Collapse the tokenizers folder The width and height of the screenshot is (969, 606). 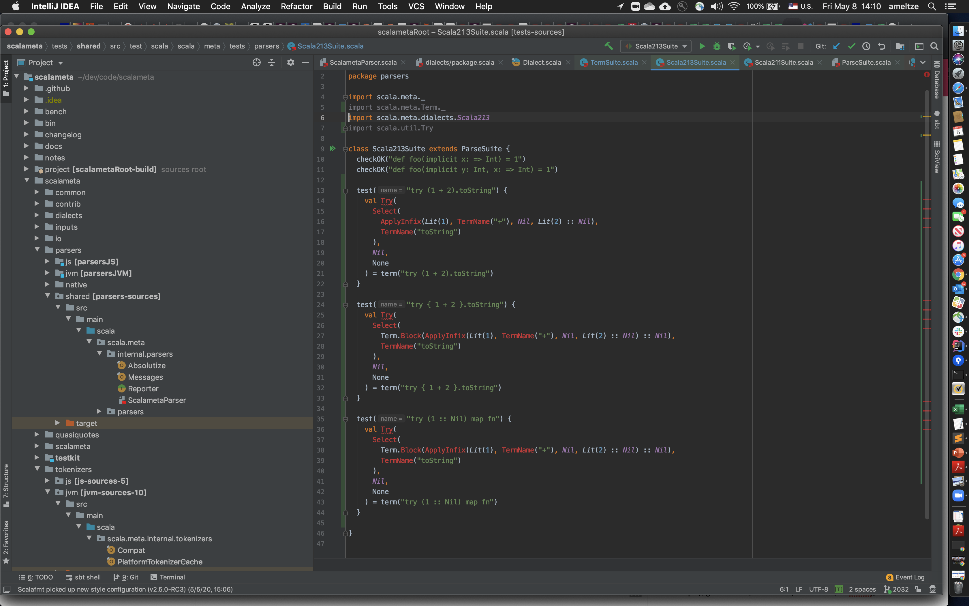37,469
